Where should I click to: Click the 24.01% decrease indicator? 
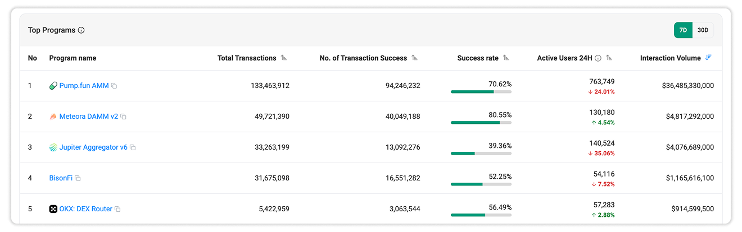(x=601, y=92)
